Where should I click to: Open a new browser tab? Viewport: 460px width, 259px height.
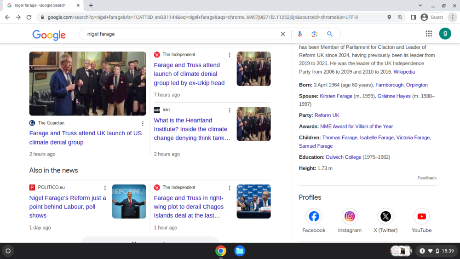91,5
